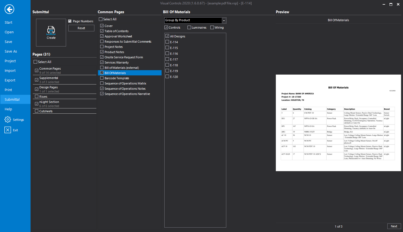
Task: Check Responses to Submittal Comments
Action: 102,41
